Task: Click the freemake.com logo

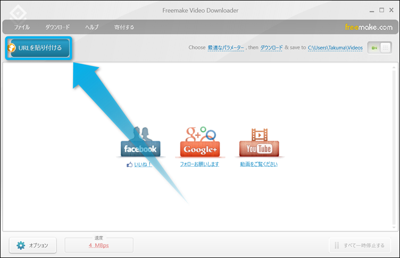Action: tap(368, 27)
